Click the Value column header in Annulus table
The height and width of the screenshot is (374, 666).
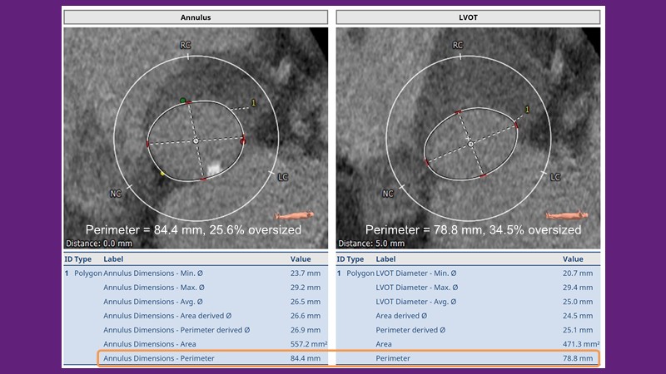point(301,259)
